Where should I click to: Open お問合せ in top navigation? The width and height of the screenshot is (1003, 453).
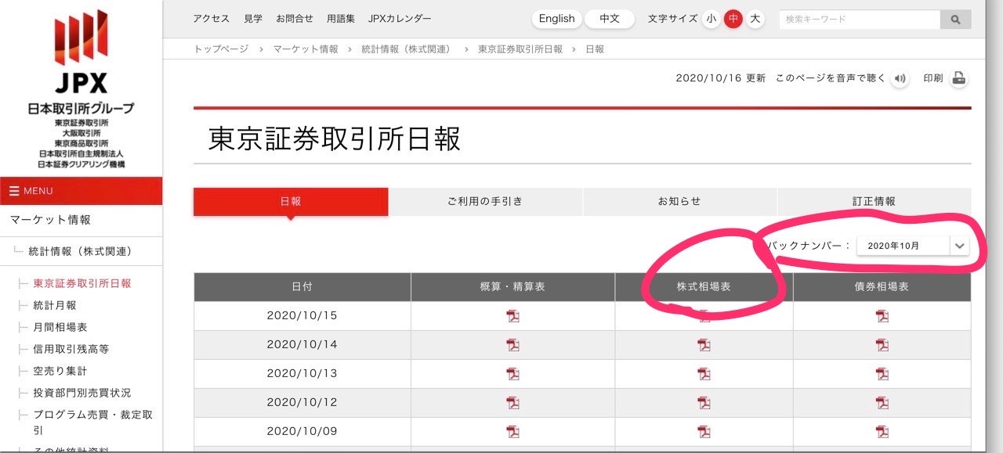[295, 19]
